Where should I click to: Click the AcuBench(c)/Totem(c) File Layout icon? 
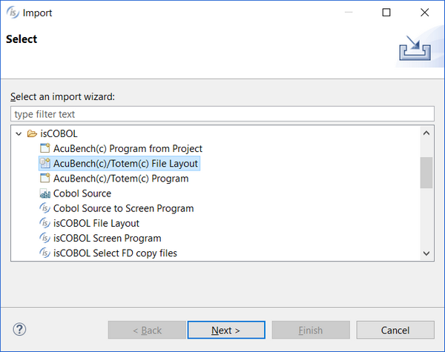coord(44,163)
